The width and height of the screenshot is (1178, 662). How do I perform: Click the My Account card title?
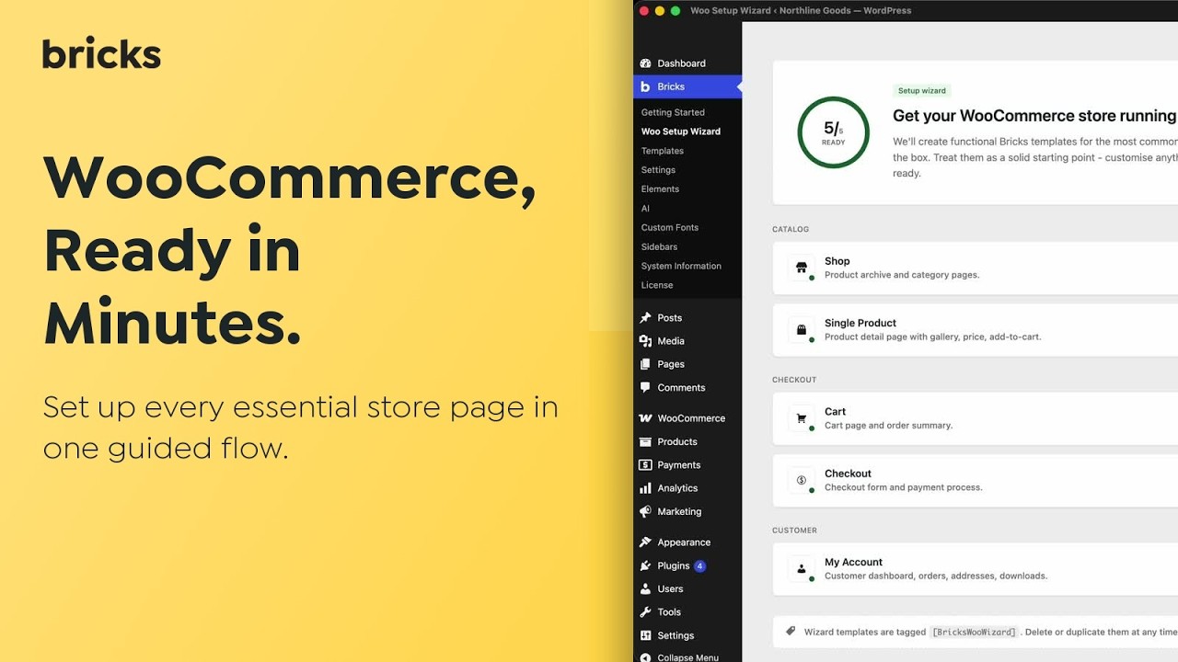coord(853,563)
